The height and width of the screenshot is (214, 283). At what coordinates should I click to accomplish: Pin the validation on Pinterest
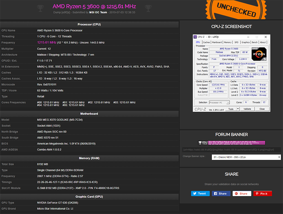(x=262, y=193)
